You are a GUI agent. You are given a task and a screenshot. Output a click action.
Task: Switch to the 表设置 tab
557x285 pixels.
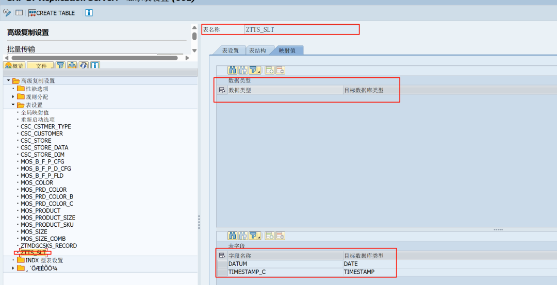coord(230,51)
